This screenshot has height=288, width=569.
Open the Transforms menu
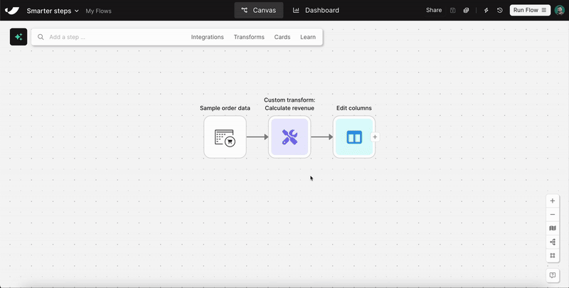(249, 37)
